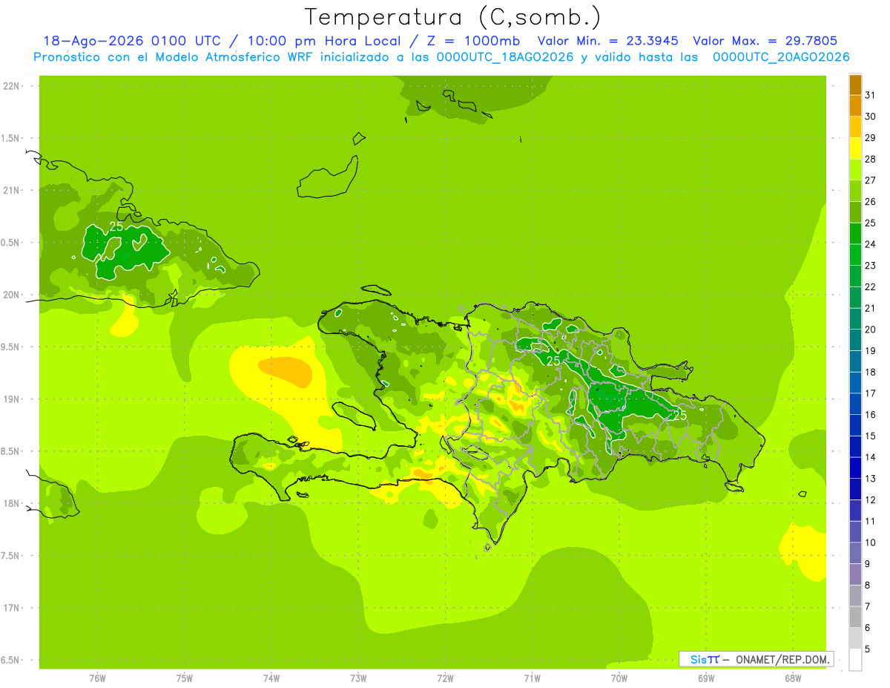This screenshot has width=890, height=688.
Task: Click the dark orange legend swatch above 31
Action: pyautogui.click(x=855, y=85)
